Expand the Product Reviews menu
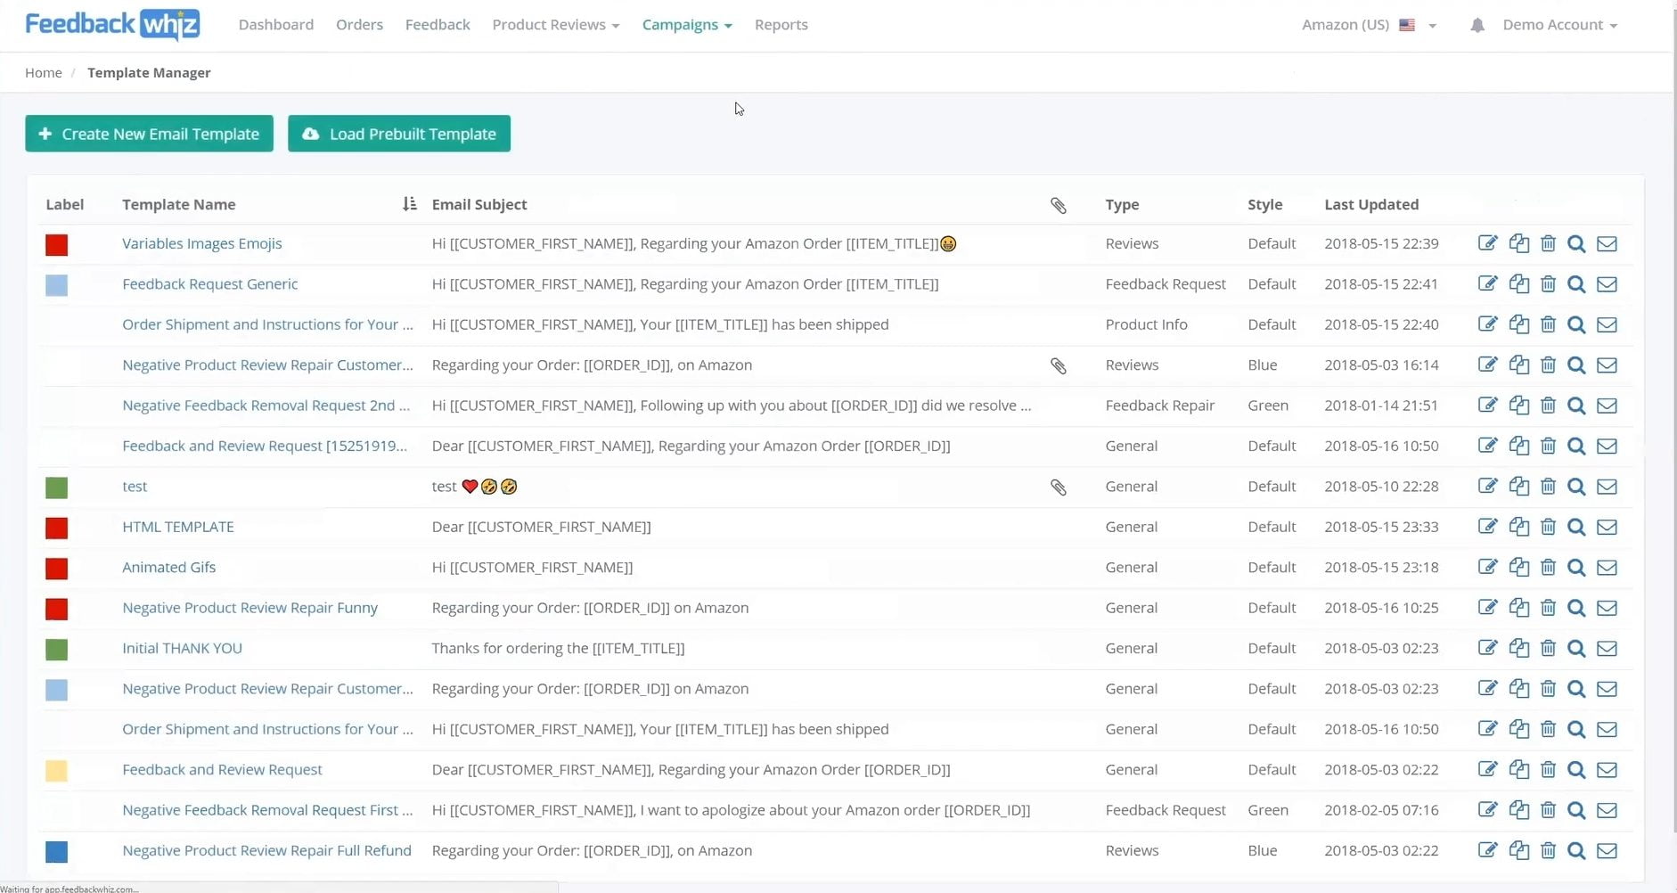1677x893 pixels. [555, 25]
